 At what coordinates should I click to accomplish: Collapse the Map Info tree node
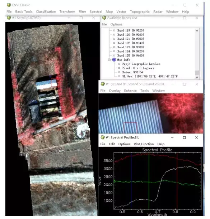point(109,60)
